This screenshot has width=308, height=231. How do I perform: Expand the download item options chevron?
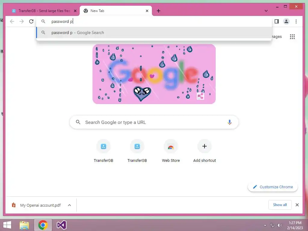pyautogui.click(x=69, y=205)
